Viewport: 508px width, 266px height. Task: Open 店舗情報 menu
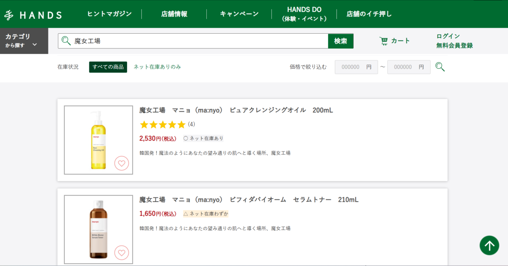tap(174, 14)
